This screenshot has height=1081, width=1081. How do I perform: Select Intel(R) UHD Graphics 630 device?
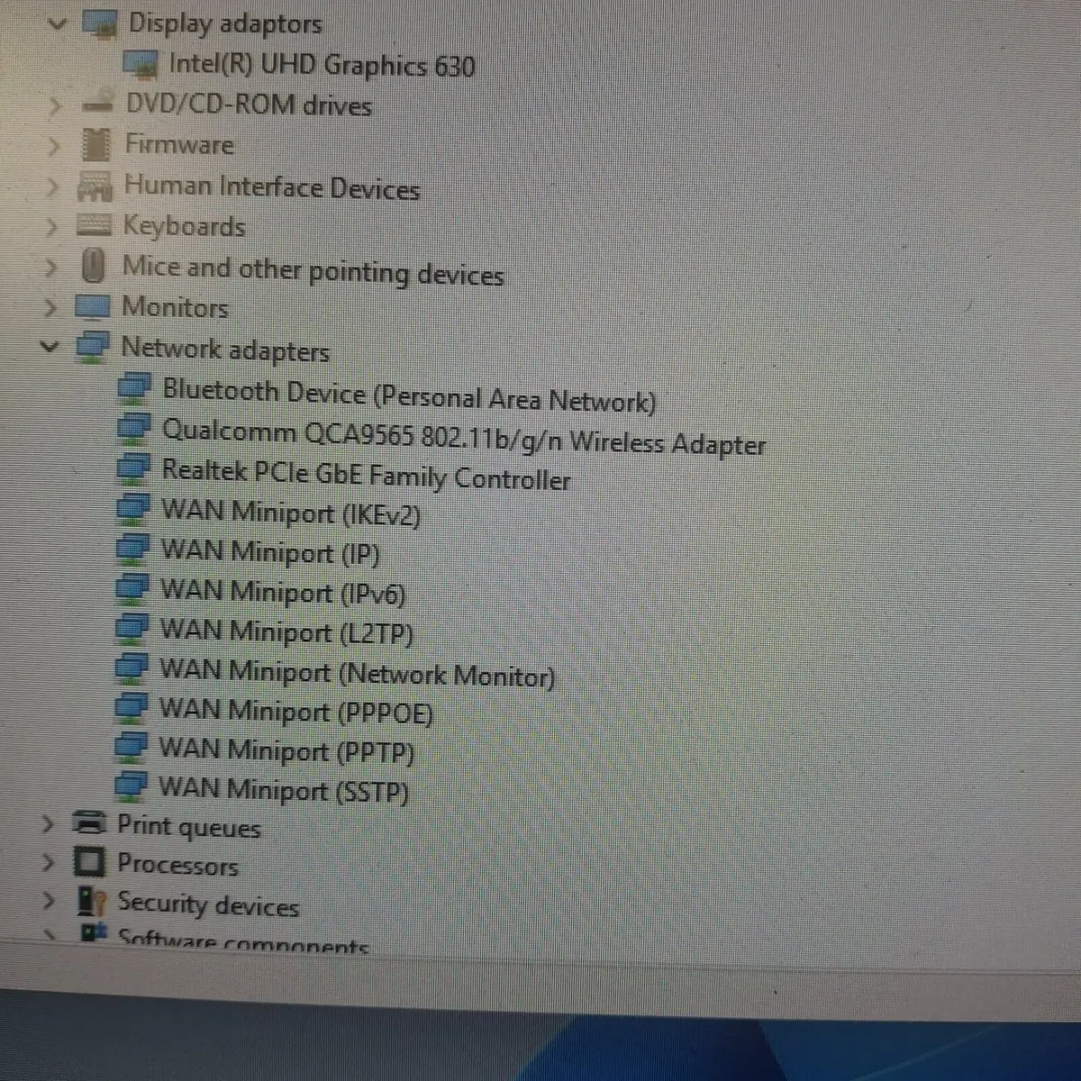pyautogui.click(x=322, y=65)
